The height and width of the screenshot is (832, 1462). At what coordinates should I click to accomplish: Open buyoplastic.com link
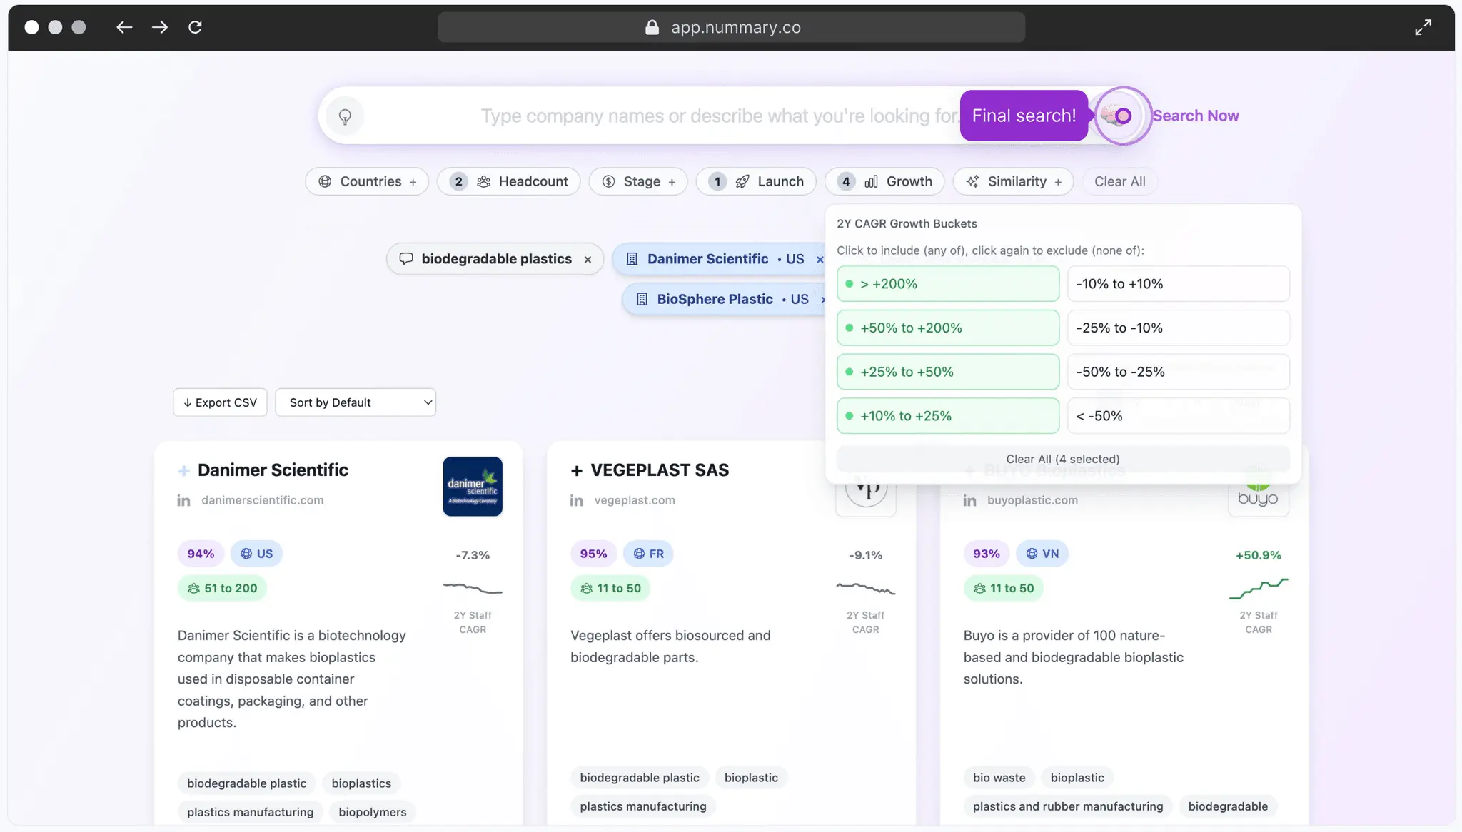coord(1032,500)
